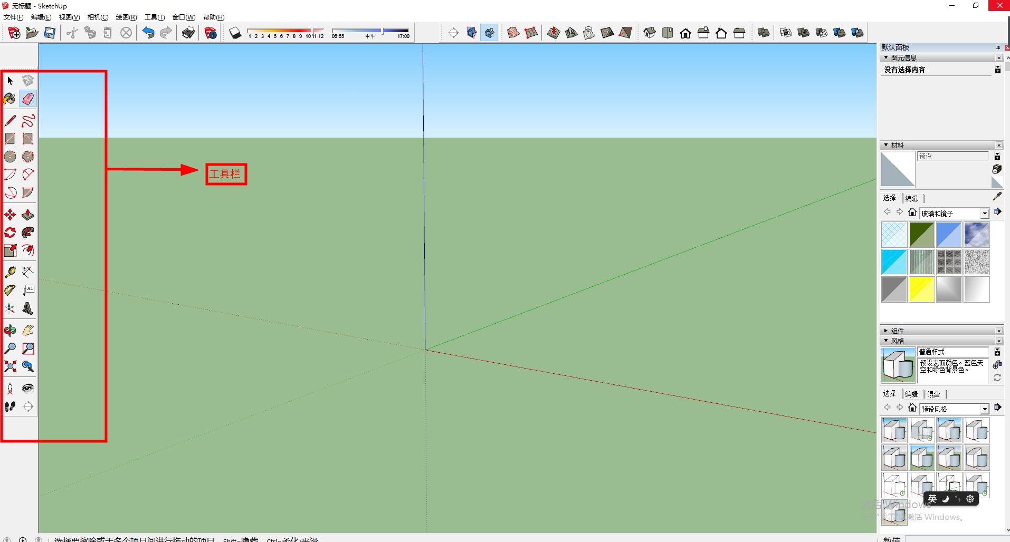1010x542 pixels.
Task: Activate the Move tool
Action: tap(10, 215)
